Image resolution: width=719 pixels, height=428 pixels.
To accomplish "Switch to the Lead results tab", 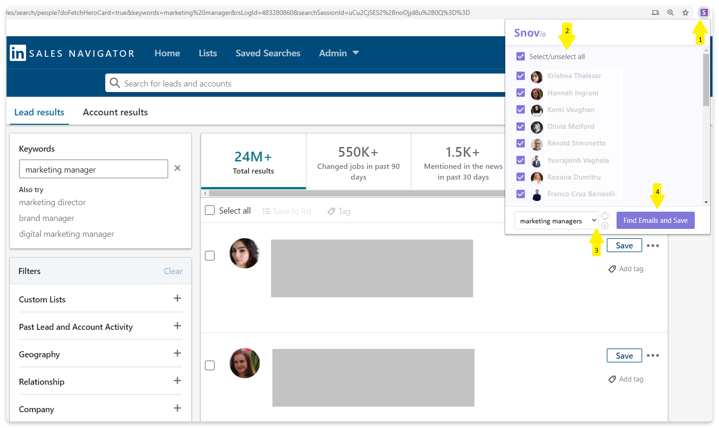I will (39, 112).
